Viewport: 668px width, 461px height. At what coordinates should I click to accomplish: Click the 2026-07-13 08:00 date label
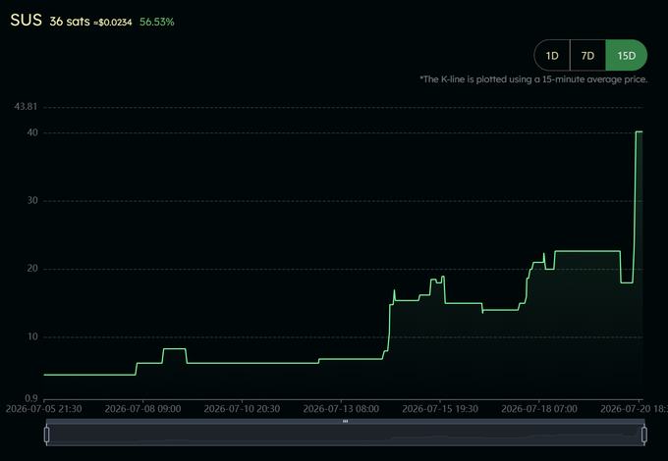point(341,409)
